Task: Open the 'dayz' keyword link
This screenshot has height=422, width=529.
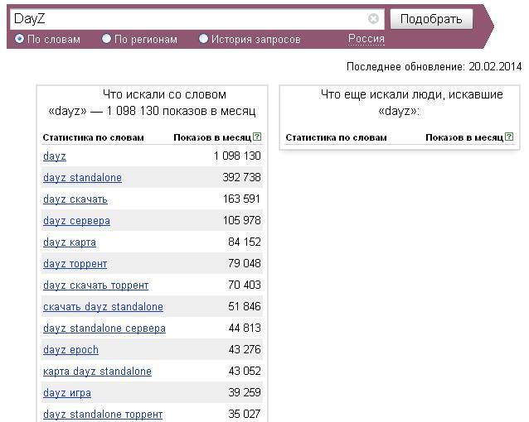Action: coord(55,156)
